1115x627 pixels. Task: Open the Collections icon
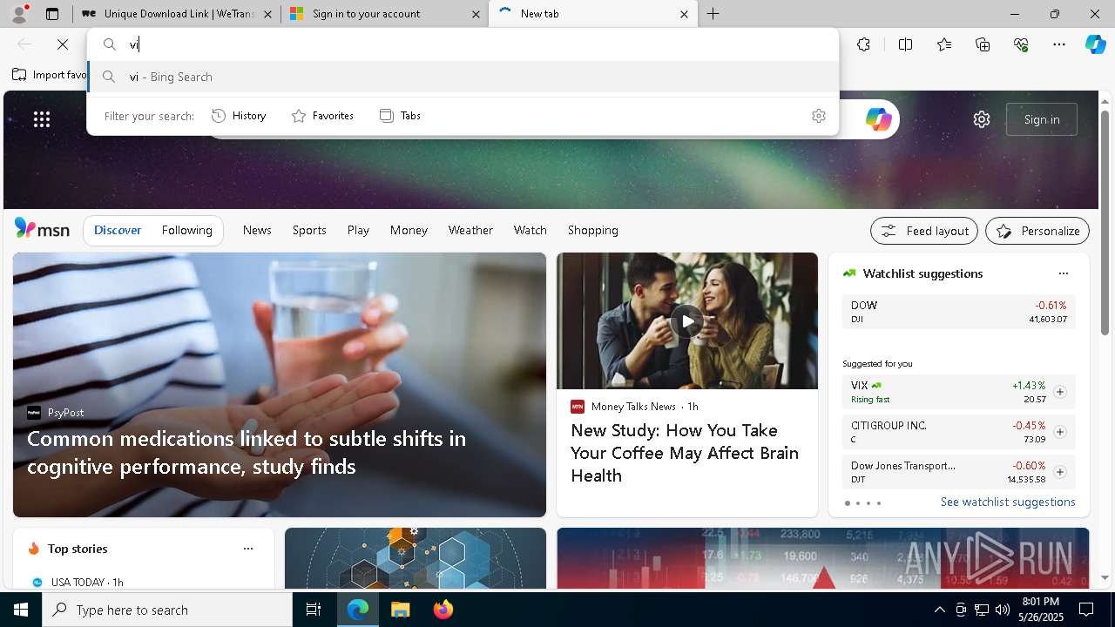(983, 44)
